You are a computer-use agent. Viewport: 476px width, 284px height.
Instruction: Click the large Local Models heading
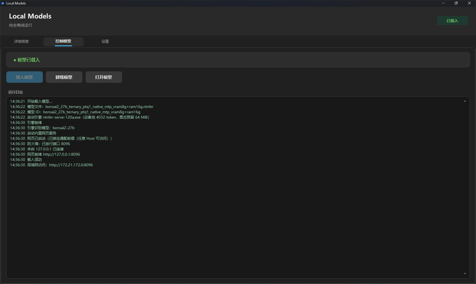click(x=30, y=16)
